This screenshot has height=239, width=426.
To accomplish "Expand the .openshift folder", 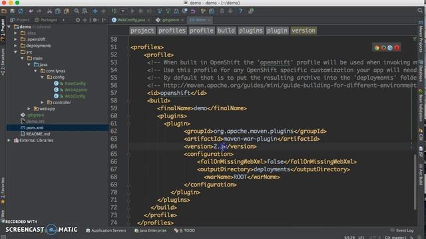I will (15, 39).
